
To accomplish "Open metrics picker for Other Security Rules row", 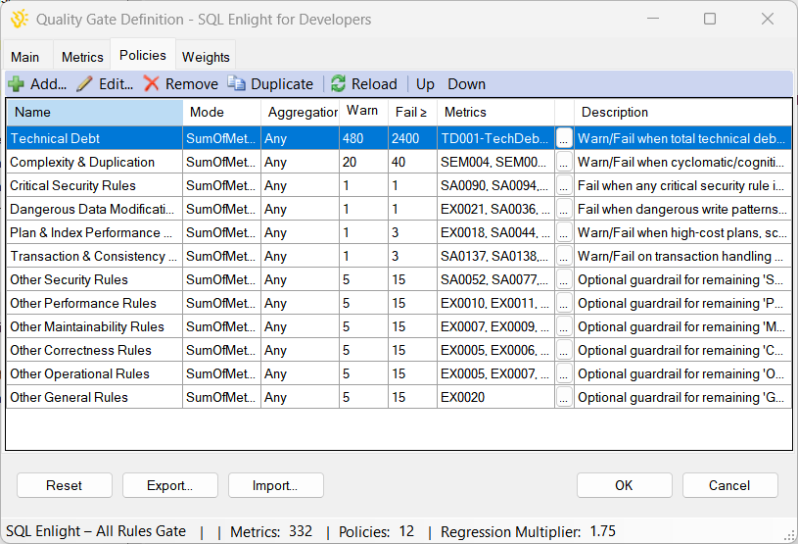I will [x=564, y=279].
